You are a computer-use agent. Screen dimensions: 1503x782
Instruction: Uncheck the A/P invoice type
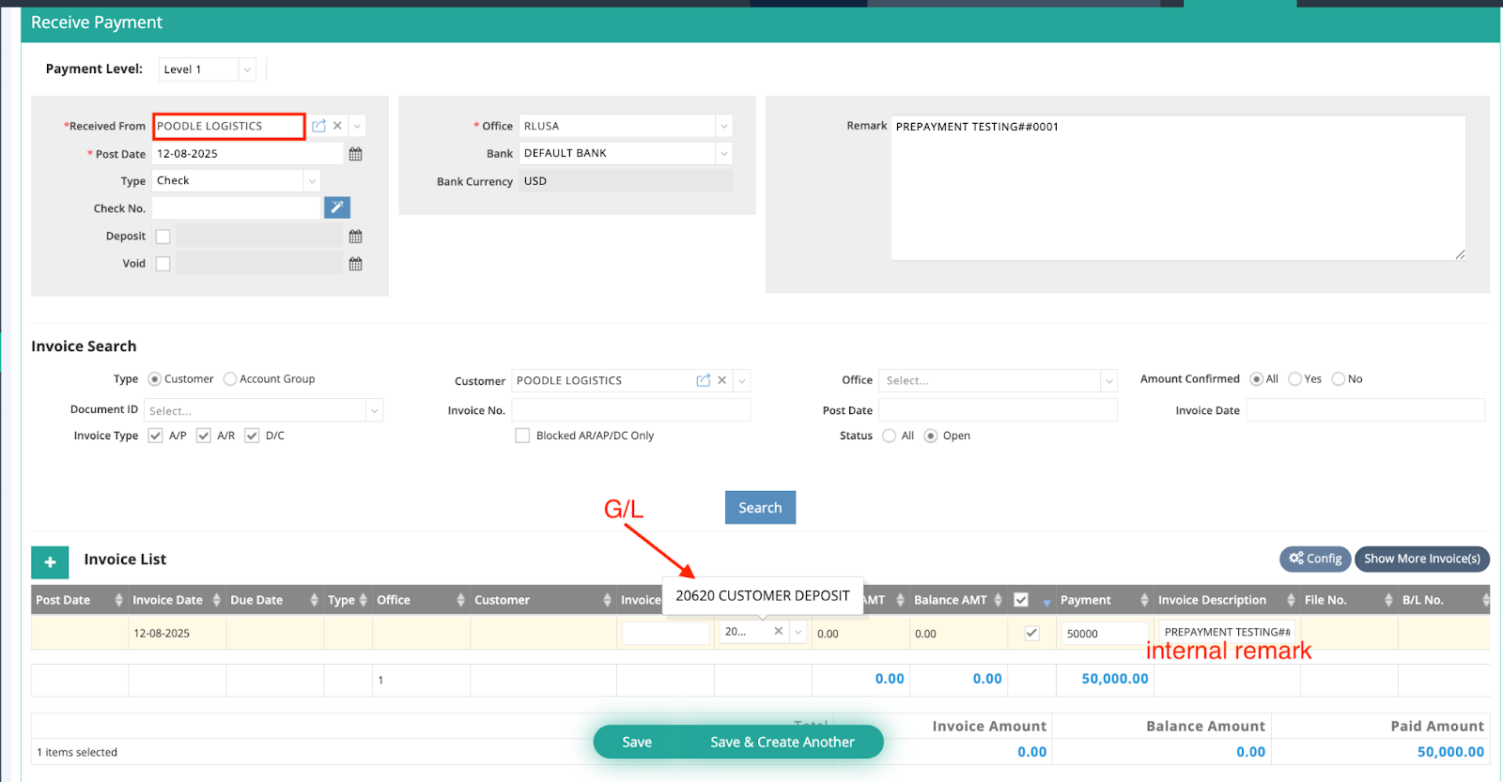156,436
